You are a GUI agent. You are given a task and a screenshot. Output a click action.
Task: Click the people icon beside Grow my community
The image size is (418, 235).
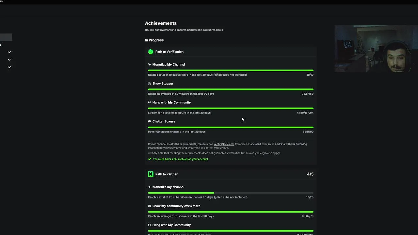[150, 206]
